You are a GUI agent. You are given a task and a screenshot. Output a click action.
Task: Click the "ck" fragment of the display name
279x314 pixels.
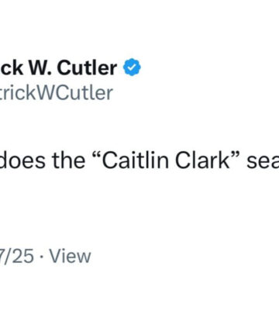click(x=12, y=67)
